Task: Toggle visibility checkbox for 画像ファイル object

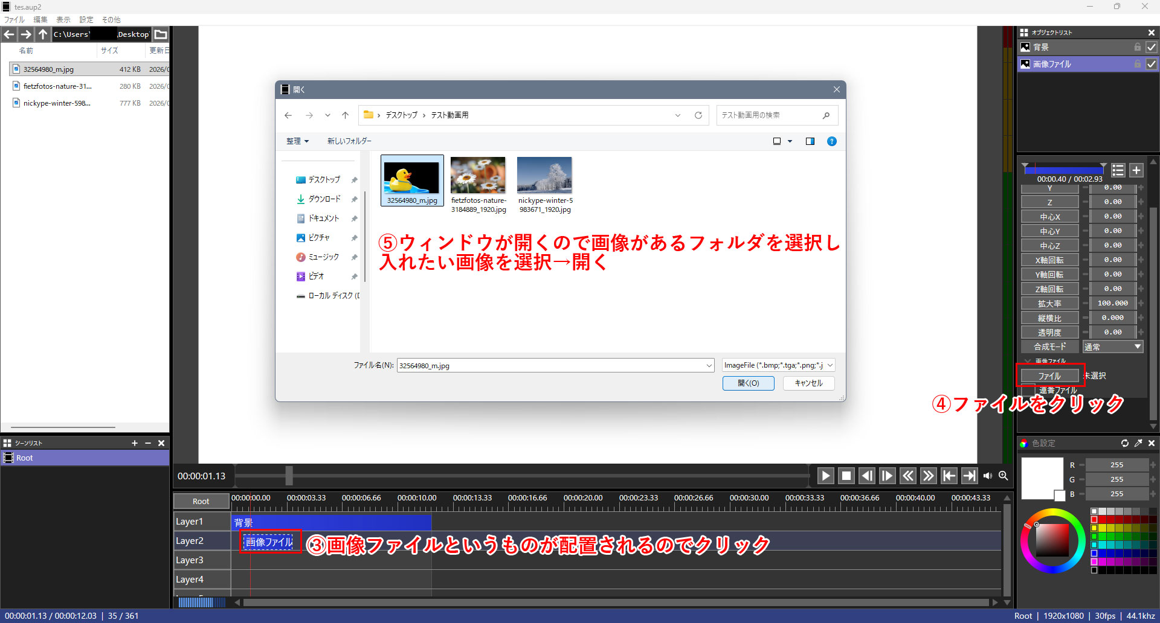Action: (x=1152, y=64)
